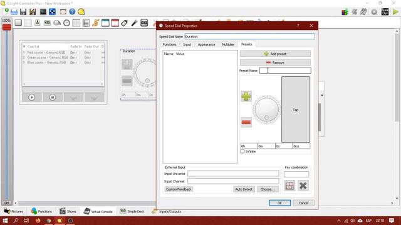Click the preset speed dial knob
The image size is (401, 225).
click(266, 110)
